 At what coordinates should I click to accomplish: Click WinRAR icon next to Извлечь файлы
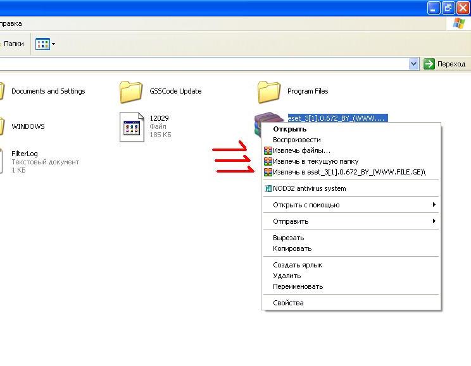pos(268,150)
